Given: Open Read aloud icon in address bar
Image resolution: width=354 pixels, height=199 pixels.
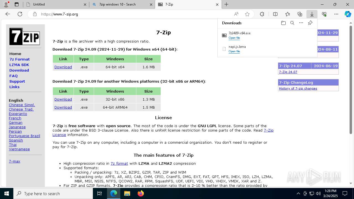Looking at the screenshot, I should coord(236,14).
